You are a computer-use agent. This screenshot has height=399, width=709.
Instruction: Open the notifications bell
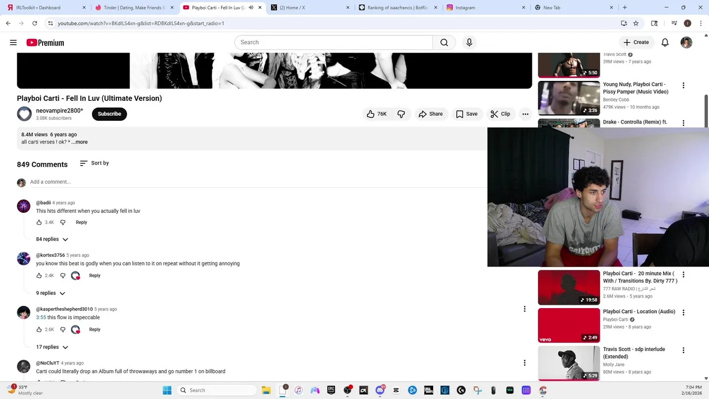click(x=665, y=43)
